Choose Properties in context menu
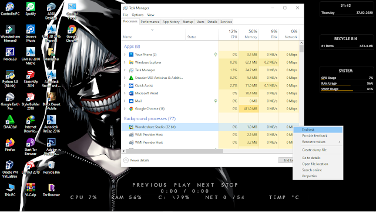 318,176
